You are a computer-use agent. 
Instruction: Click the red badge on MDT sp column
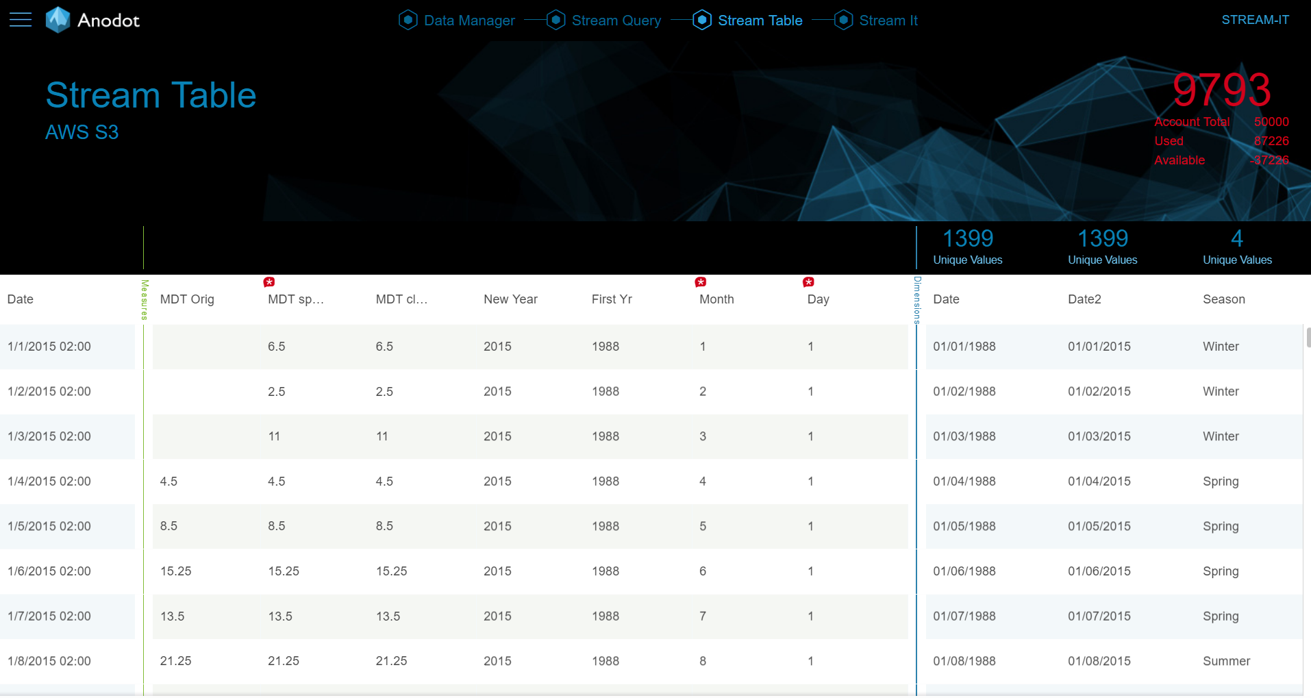pyautogui.click(x=269, y=281)
